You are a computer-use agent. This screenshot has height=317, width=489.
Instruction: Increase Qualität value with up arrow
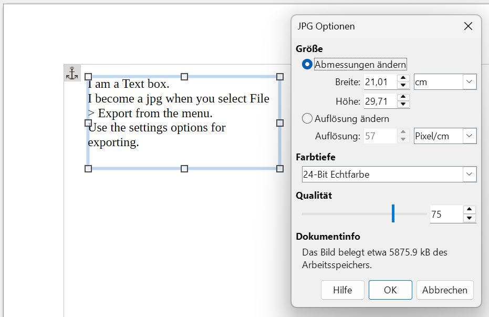[470, 210]
